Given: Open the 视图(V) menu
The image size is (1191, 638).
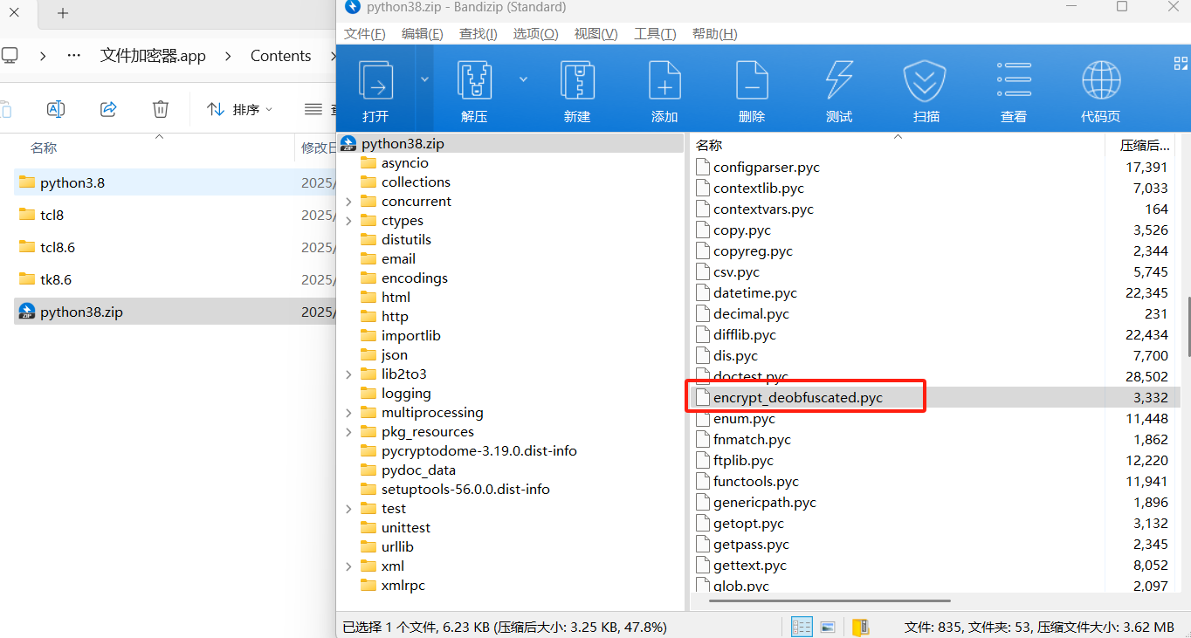Looking at the screenshot, I should (x=595, y=34).
